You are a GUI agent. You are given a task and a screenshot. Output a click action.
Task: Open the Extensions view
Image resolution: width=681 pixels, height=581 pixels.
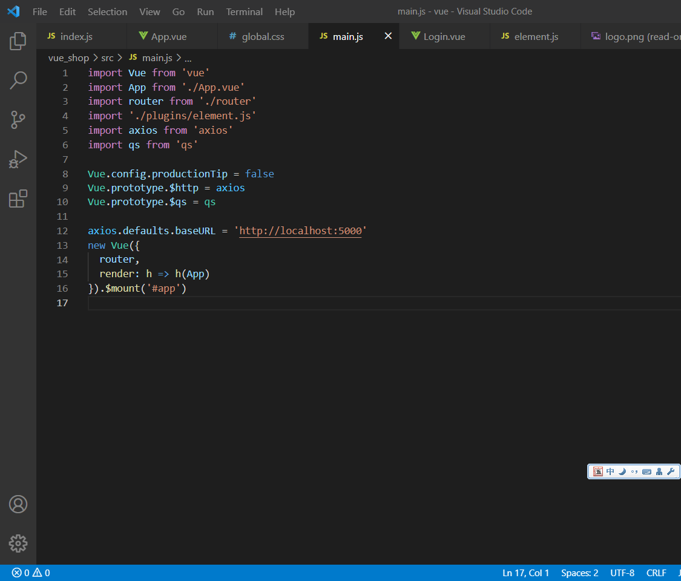tap(18, 199)
